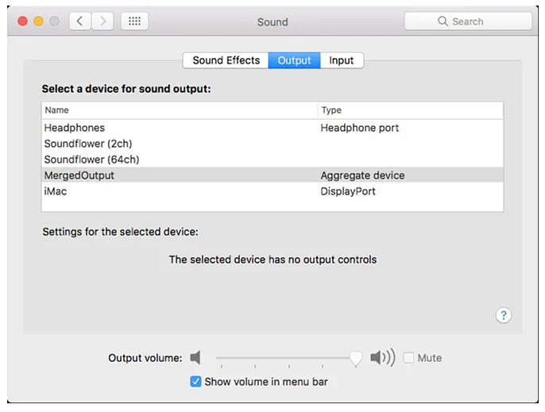Image resolution: width=545 pixels, height=412 pixels.
Task: Select iMac DisplayPort output device
Action: pos(57,191)
